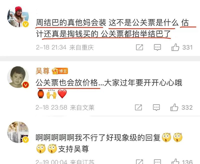Open 吴尊's reply text about 公关票
This screenshot has width=200, height=164.
pyautogui.click(x=109, y=88)
